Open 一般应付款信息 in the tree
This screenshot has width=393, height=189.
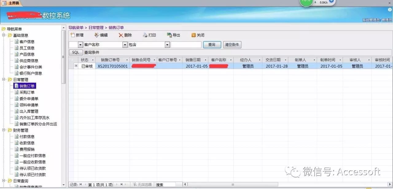tap(33, 156)
